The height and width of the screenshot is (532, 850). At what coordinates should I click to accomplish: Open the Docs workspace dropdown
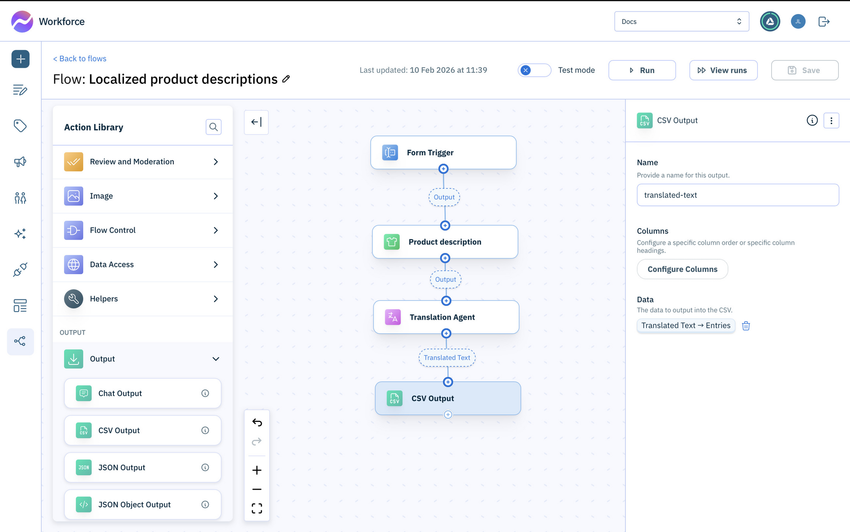[x=681, y=22]
